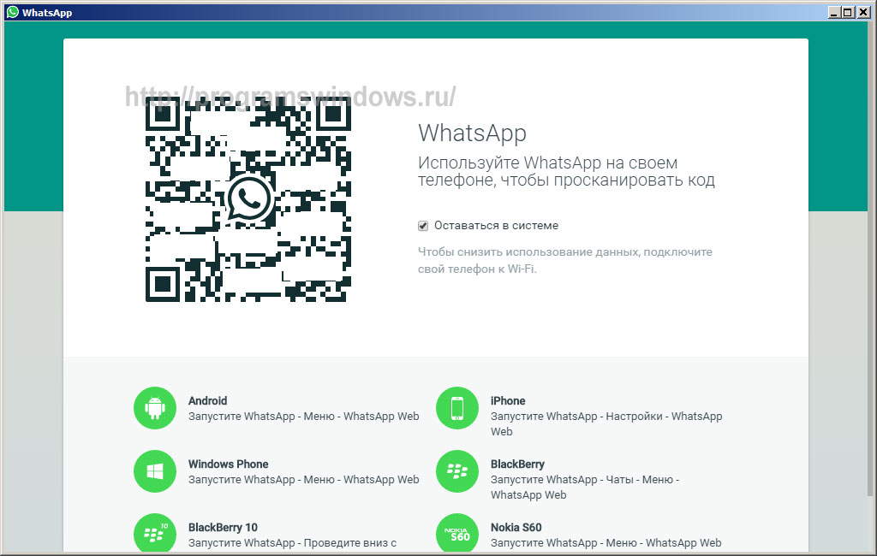Click the QR code image
Image resolution: width=877 pixels, height=556 pixels.
pyautogui.click(x=248, y=199)
